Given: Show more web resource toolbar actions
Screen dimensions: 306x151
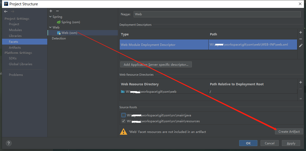Looking at the screenshot, I should point(301,99).
